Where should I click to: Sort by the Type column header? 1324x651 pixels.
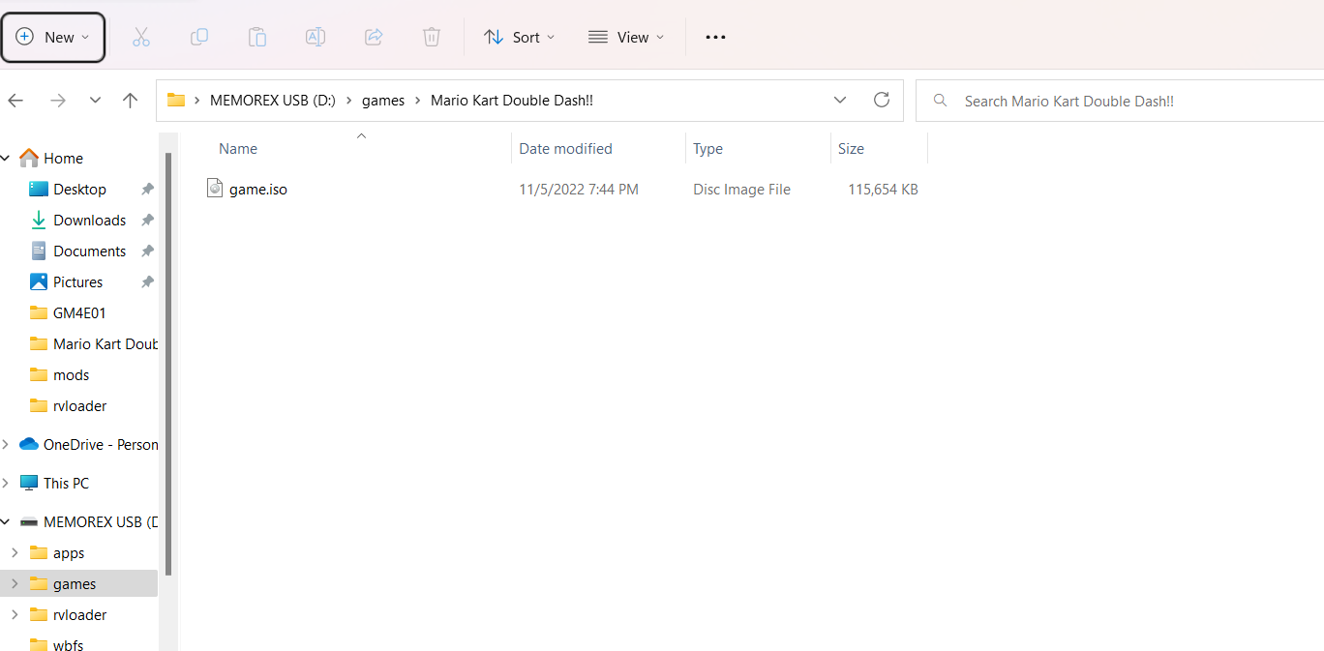(707, 148)
